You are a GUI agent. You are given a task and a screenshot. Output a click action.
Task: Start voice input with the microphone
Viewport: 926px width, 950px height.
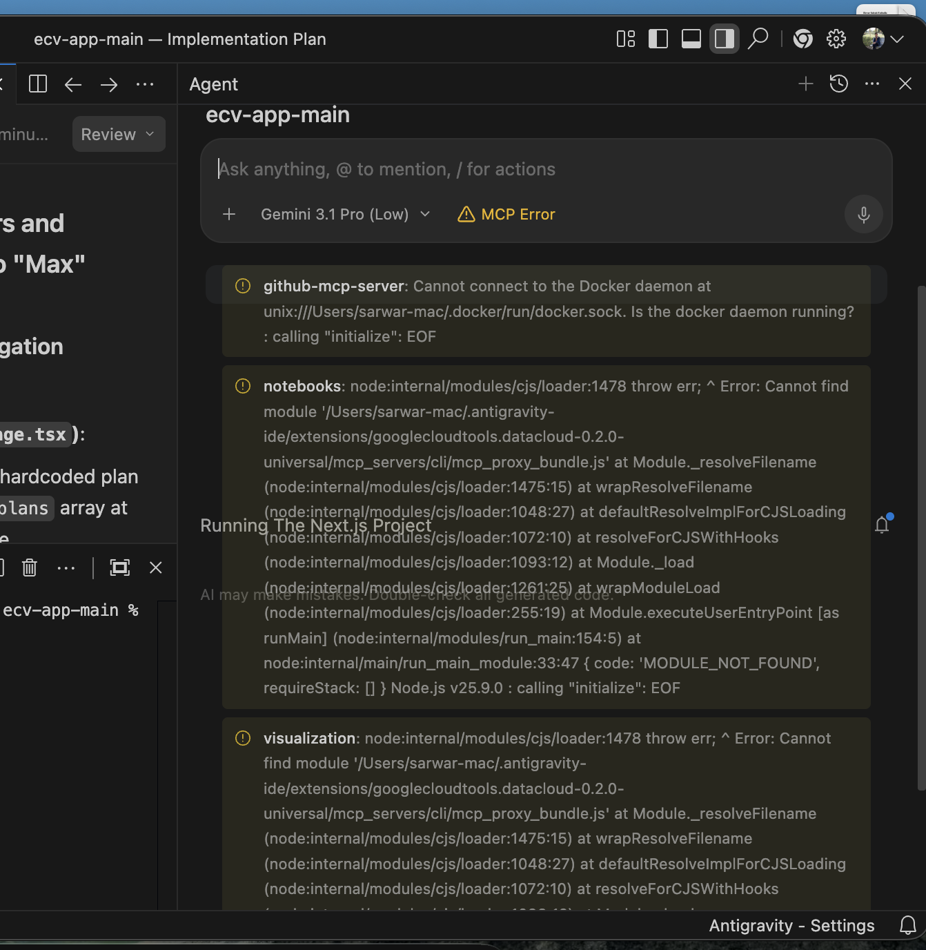(x=863, y=214)
